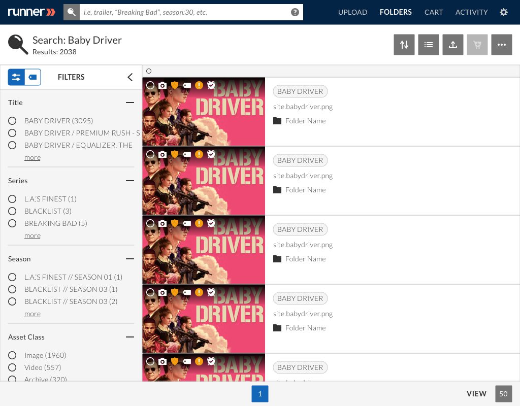This screenshot has height=406, width=520.
Task: Select BLACKLIST // SEASON 03 (2) filter
Action: tap(12, 301)
